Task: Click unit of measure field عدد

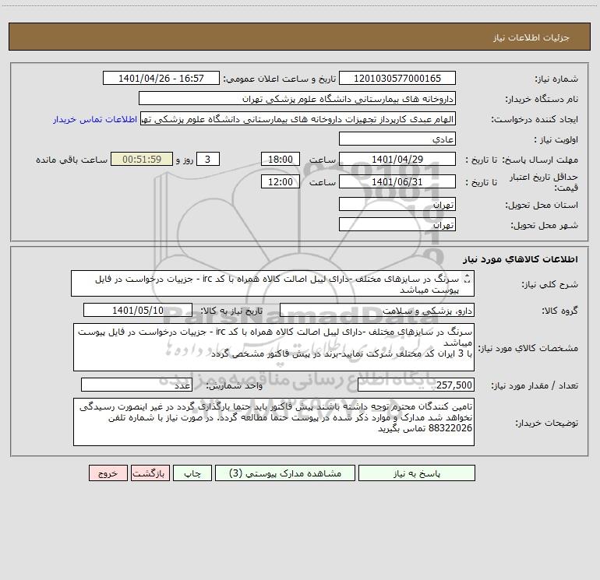Action: coord(136,385)
